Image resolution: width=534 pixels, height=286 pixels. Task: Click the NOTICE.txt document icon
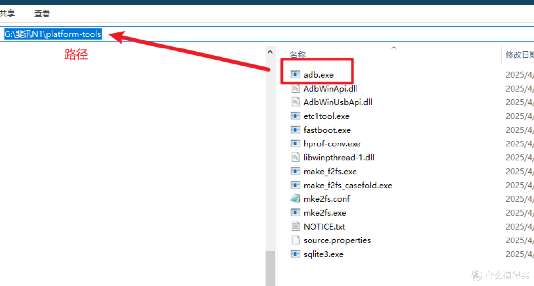[295, 226]
